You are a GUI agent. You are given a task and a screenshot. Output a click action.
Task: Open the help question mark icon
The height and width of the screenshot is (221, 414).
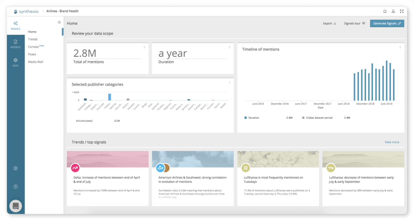coord(16,187)
